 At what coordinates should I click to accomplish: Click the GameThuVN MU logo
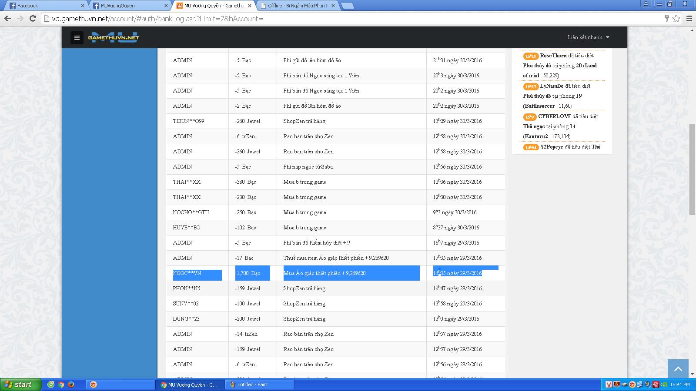pyautogui.click(x=114, y=37)
